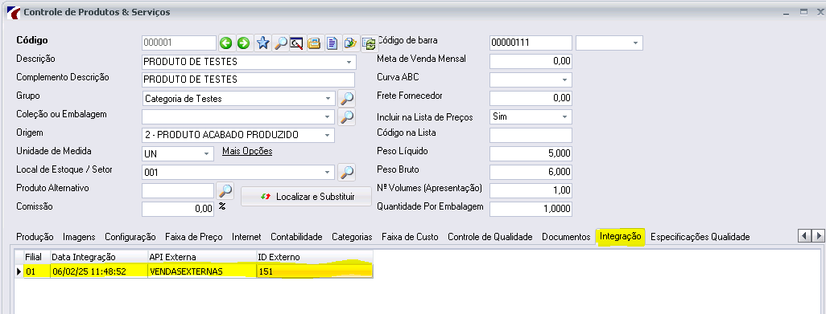This screenshot has height=314, width=826.
Task: Click the API Externa column header
Action: click(202, 257)
